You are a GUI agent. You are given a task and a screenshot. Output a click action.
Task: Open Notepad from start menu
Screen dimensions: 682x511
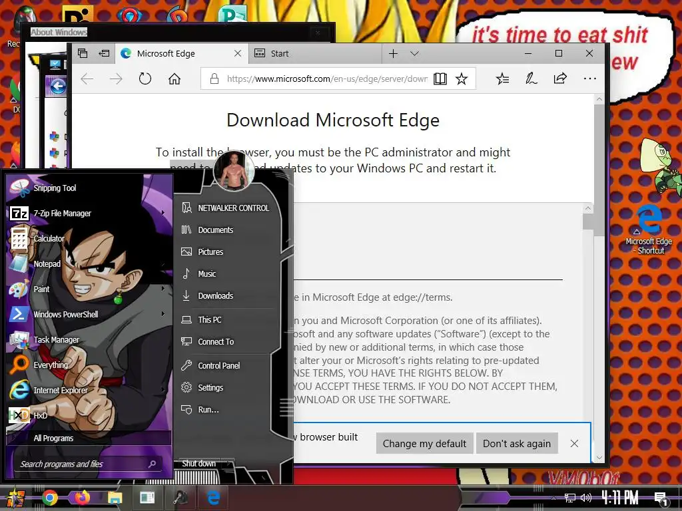[x=89, y=263]
